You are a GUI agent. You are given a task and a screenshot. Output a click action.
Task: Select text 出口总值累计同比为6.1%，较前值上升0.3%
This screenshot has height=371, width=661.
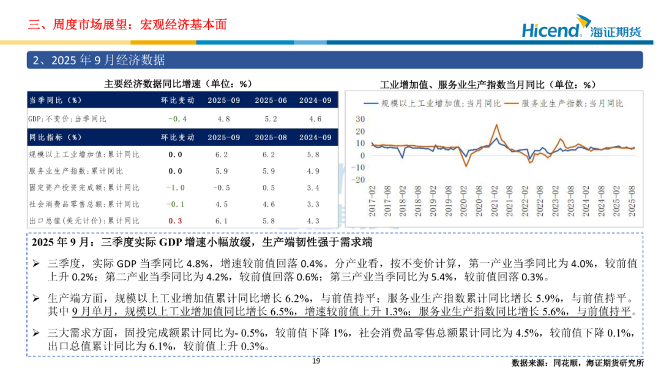coord(158,346)
